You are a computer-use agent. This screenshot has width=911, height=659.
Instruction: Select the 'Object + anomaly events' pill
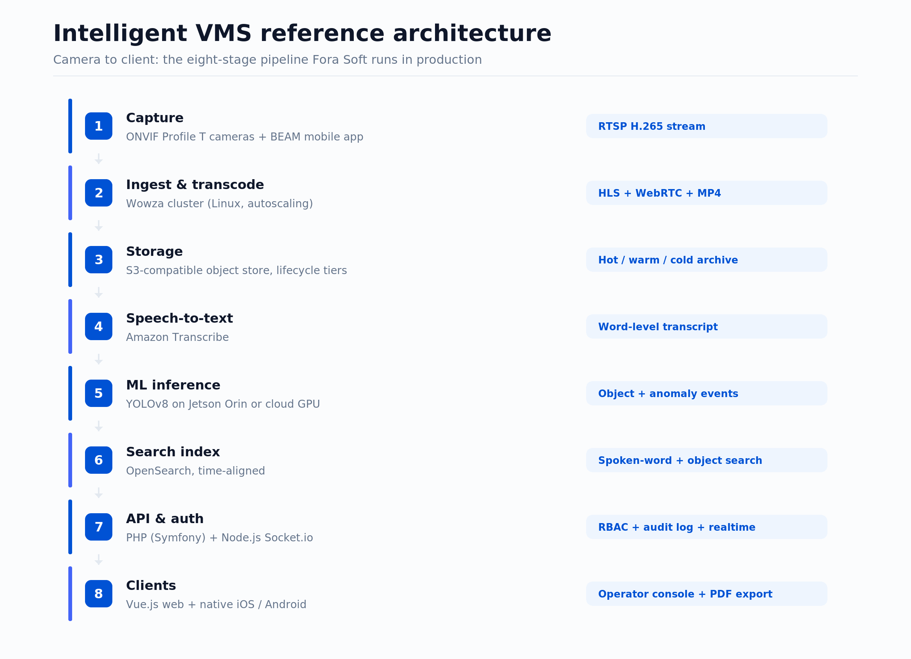click(x=706, y=393)
